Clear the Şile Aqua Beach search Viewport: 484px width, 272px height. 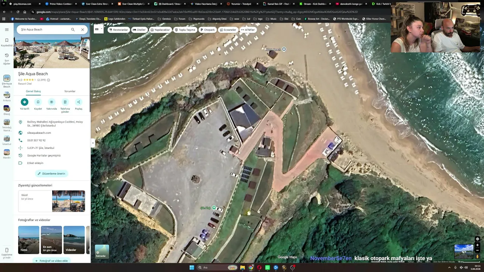(x=82, y=29)
